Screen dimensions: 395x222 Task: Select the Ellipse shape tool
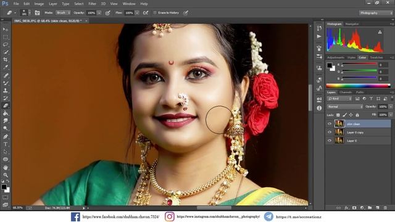(6, 159)
